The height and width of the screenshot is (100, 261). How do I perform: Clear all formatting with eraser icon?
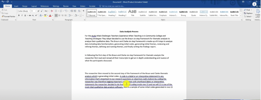pos(52,11)
